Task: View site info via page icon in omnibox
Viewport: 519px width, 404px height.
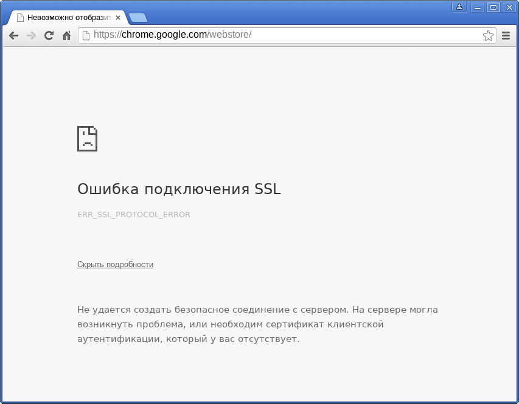Action: tap(86, 35)
